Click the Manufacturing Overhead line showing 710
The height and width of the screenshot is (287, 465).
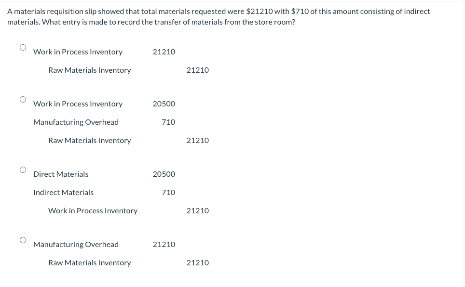76,122
